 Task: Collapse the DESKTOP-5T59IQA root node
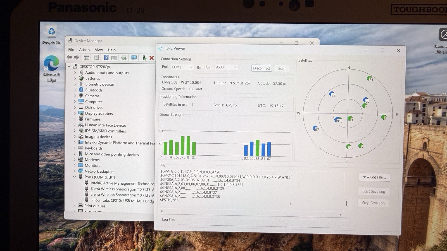(69, 67)
